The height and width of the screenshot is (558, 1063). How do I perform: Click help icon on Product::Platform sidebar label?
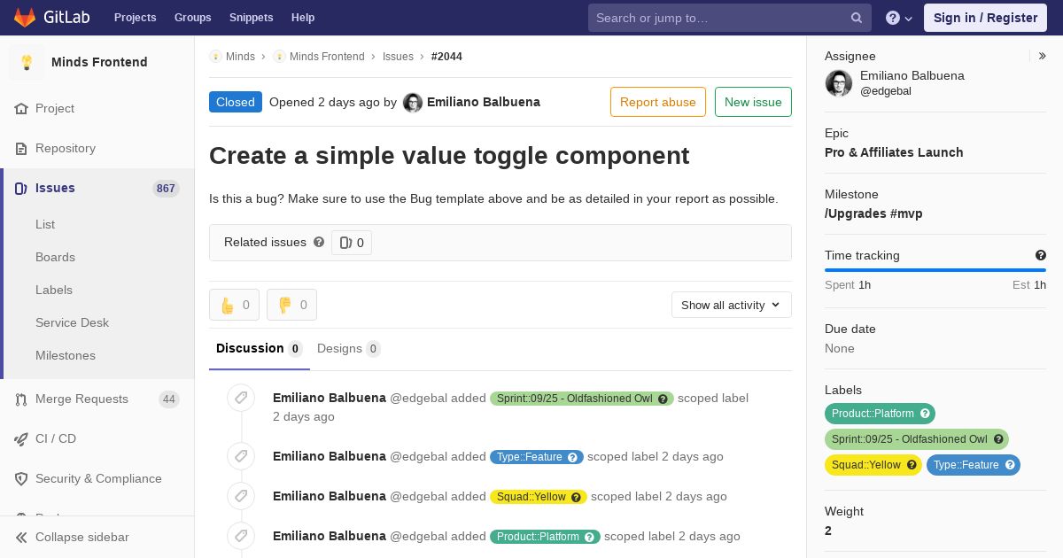click(x=925, y=414)
